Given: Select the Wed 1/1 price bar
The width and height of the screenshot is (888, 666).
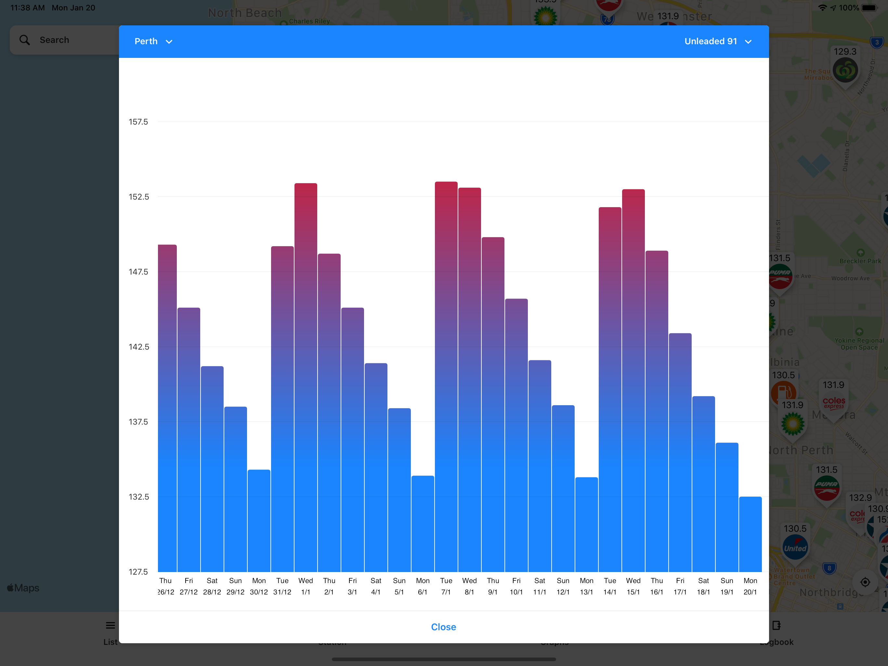Looking at the screenshot, I should (306, 377).
